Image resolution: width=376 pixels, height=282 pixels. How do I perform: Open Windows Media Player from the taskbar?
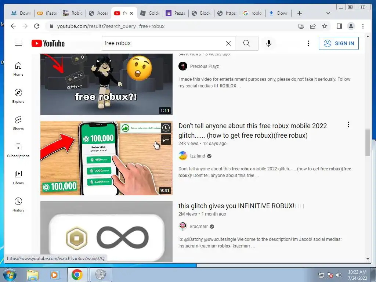[x=55, y=275]
